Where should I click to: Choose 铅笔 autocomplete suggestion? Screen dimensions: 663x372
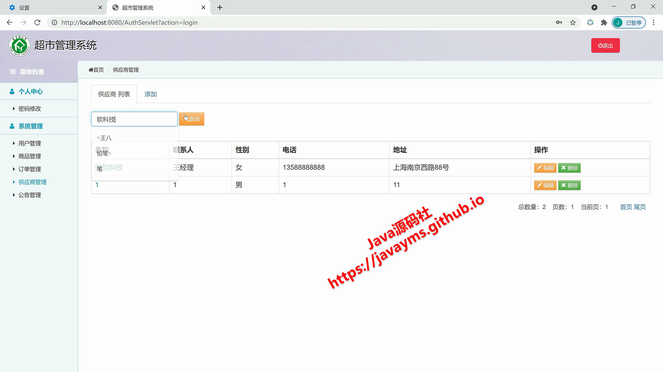[135, 153]
